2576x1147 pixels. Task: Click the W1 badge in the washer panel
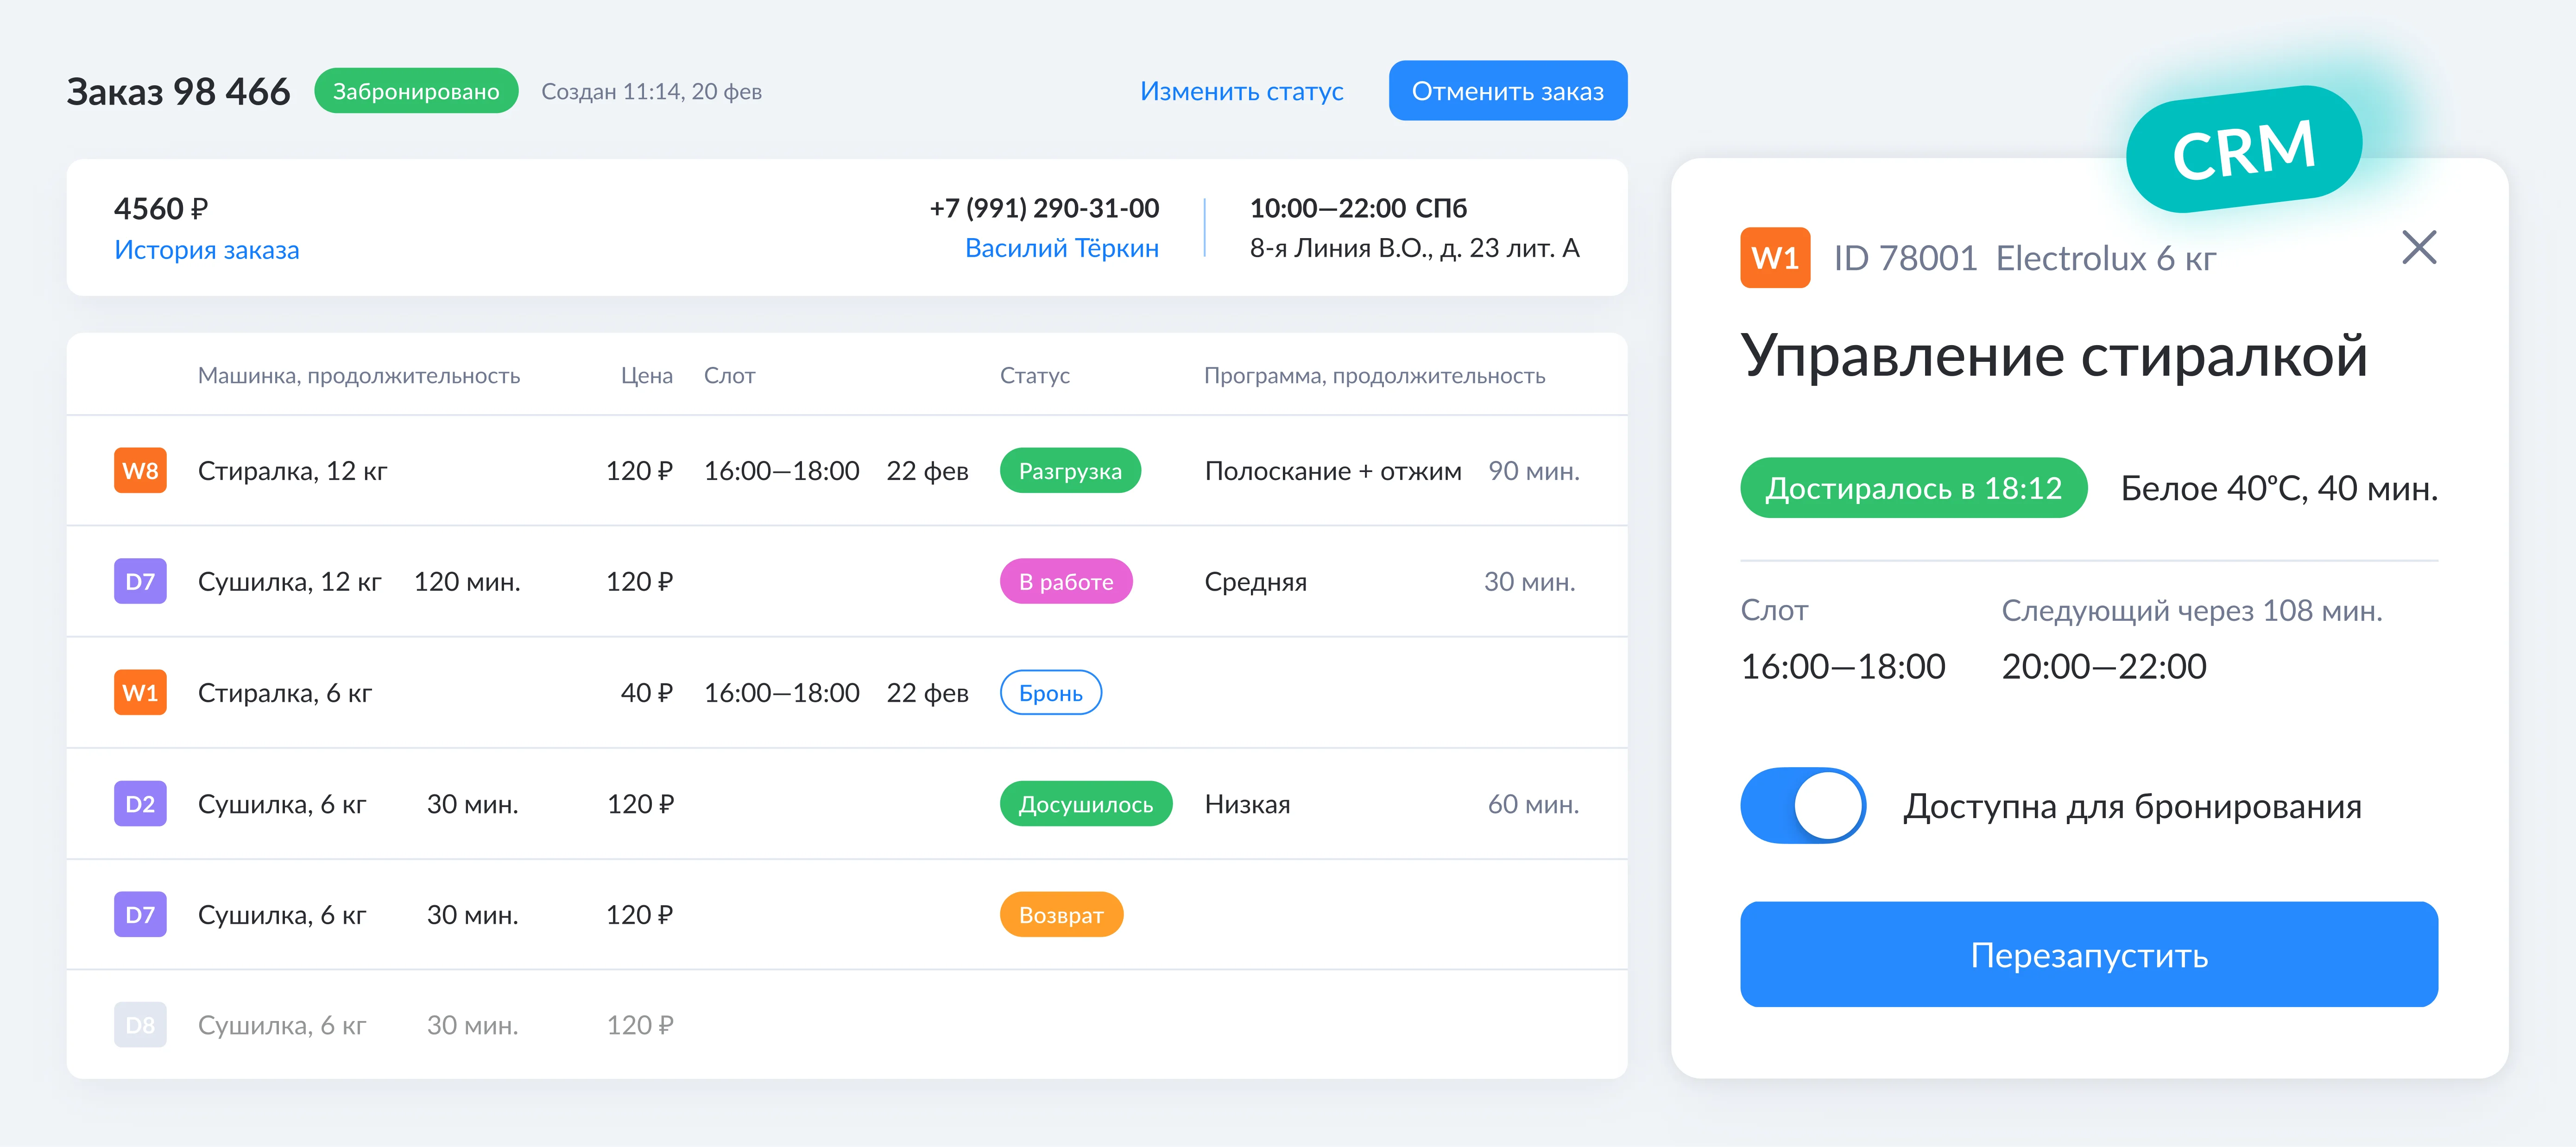1775,258
